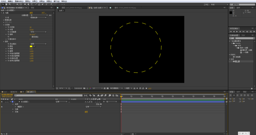Jump to first frame in preview panel
Viewport: 256px width, 135px height.
tap(230, 31)
